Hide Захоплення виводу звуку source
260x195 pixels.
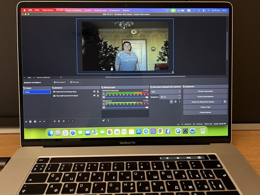(x=94, y=91)
